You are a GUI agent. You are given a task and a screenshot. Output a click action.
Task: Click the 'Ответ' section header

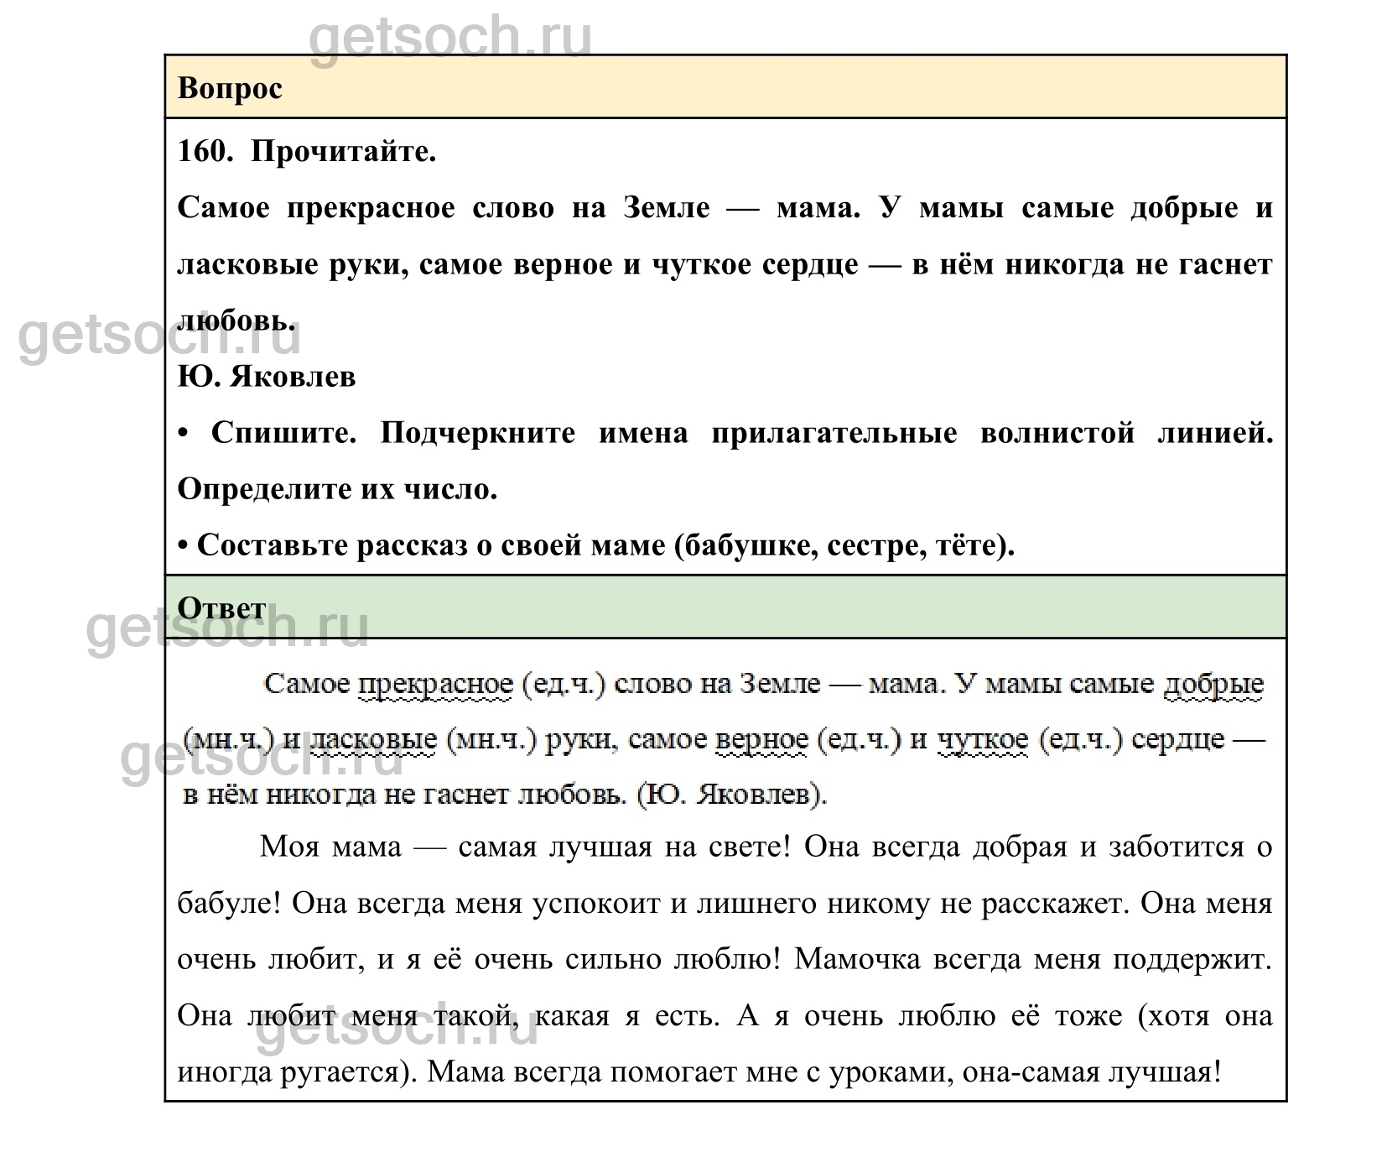(222, 607)
